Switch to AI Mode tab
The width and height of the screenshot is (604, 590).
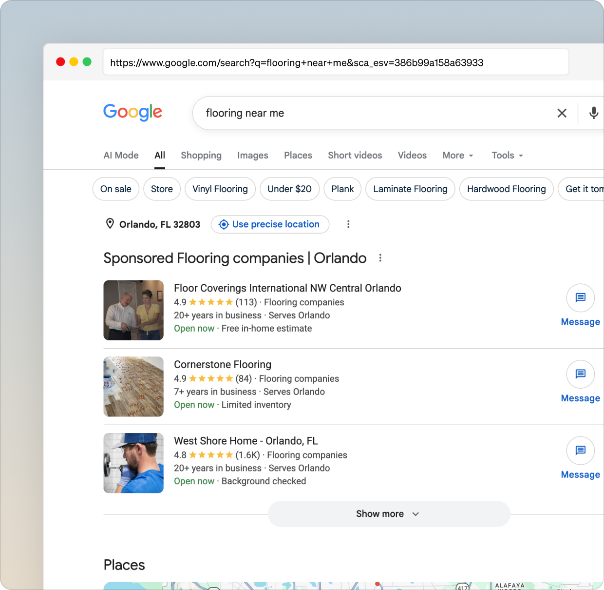point(121,156)
